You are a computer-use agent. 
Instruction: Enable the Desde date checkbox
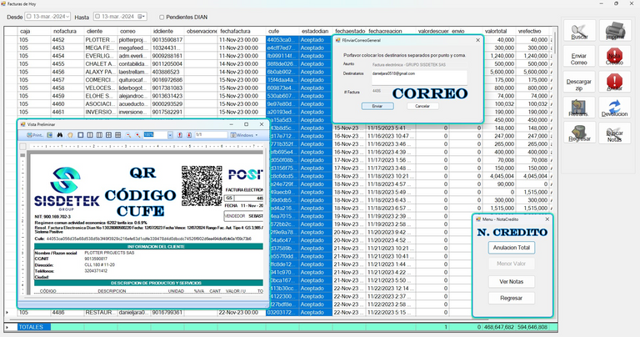(29, 17)
